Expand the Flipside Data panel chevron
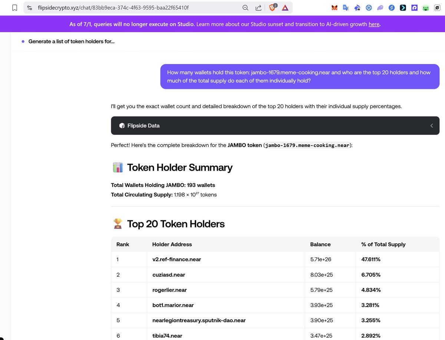 coord(432,126)
